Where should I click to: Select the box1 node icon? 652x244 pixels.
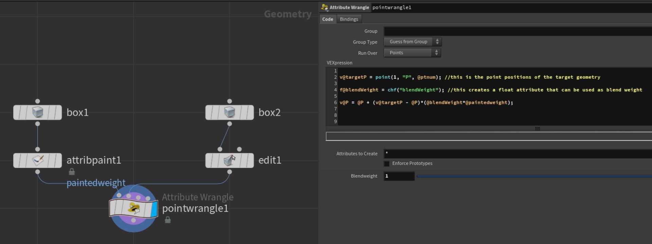[37, 112]
